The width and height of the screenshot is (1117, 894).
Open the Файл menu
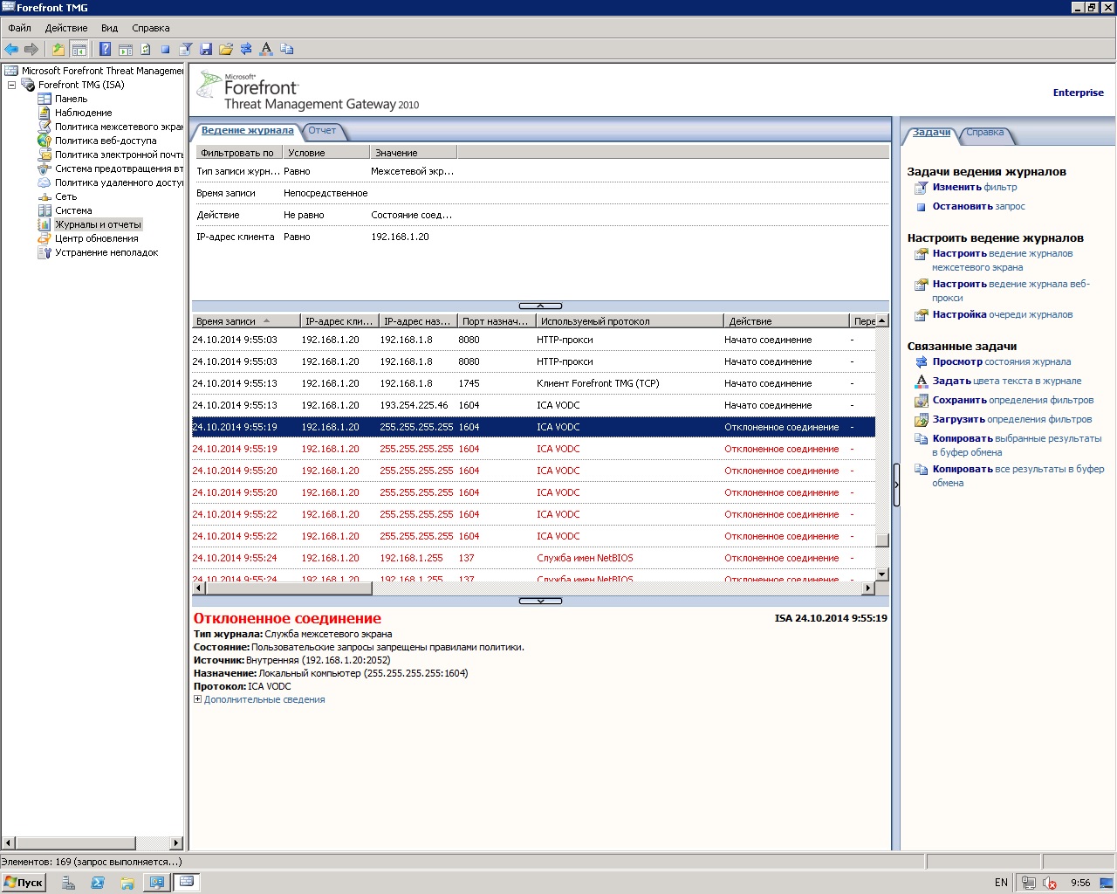click(19, 28)
